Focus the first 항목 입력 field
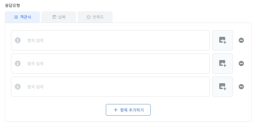Image resolution: width=257 pixels, height=129 pixels. click(x=116, y=40)
